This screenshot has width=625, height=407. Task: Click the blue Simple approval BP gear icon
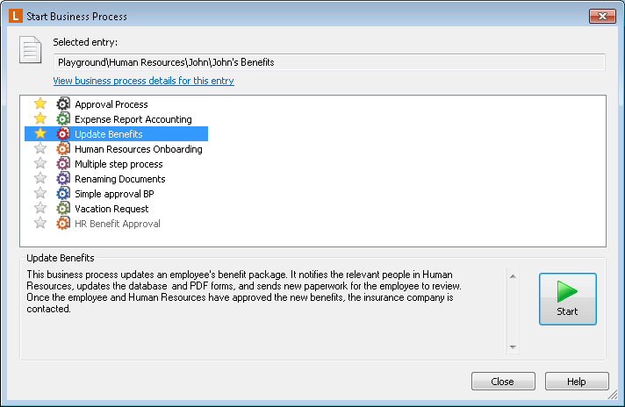point(62,194)
